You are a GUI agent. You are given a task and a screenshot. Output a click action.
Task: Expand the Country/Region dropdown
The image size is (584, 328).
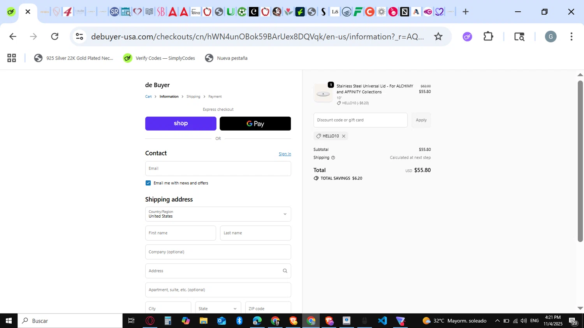(x=218, y=214)
